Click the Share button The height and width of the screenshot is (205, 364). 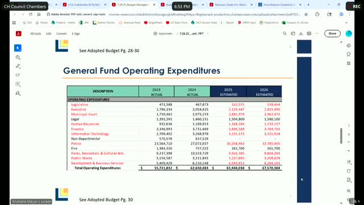[332, 34]
